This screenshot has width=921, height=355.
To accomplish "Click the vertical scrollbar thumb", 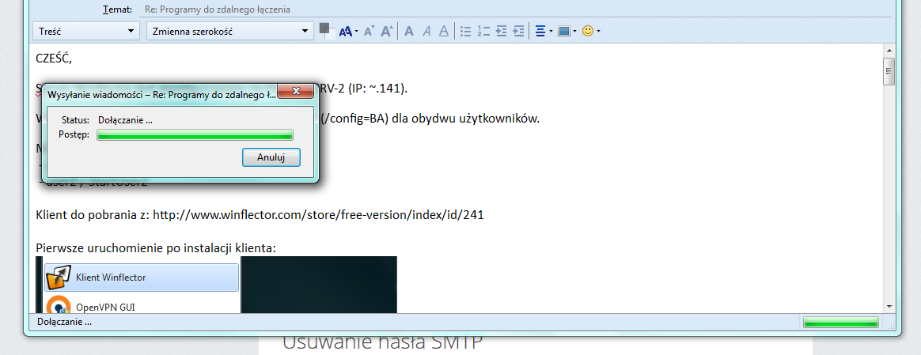I will click(889, 72).
